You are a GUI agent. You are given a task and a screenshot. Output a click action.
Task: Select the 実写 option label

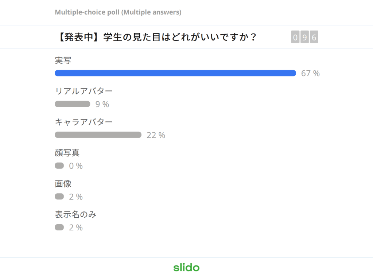[63, 61]
